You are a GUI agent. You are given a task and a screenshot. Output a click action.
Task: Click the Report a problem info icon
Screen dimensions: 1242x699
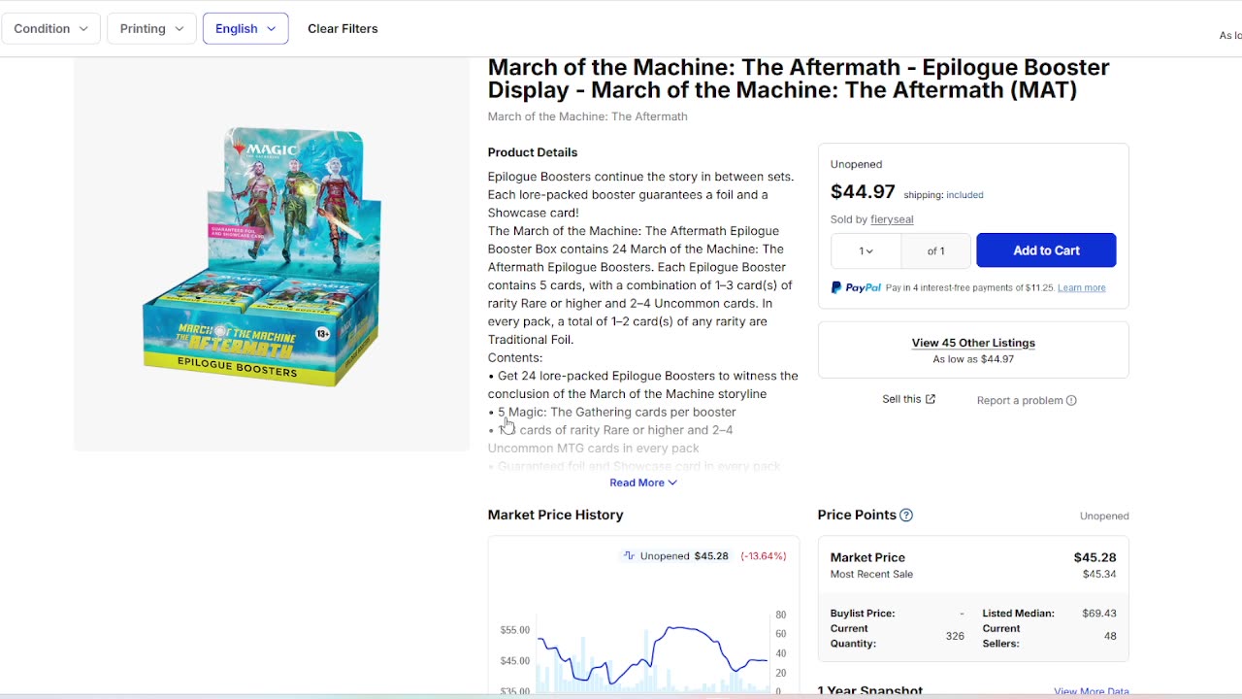[1071, 401]
